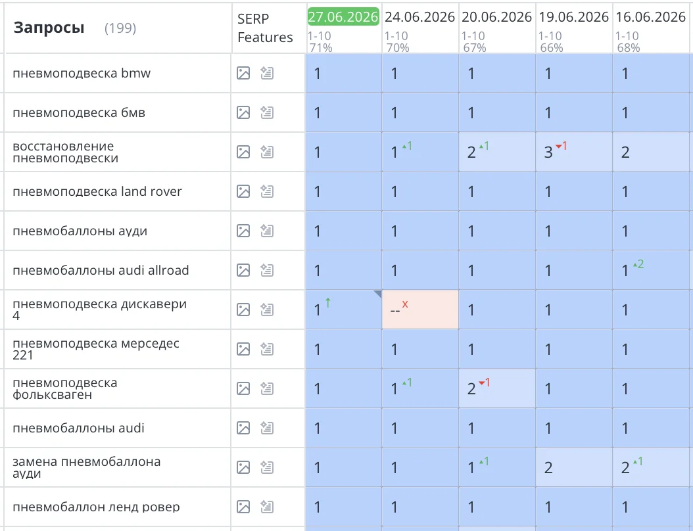
Task: Open query пневмоподвеска дискавери 4
Action: pos(100,310)
